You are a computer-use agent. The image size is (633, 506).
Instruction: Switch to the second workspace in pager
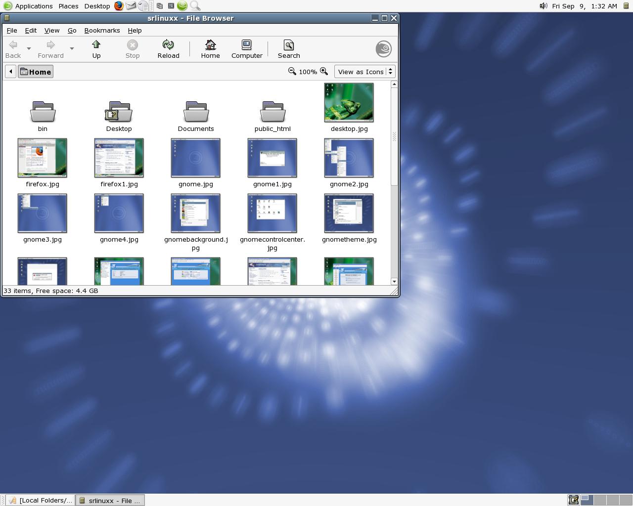600,500
